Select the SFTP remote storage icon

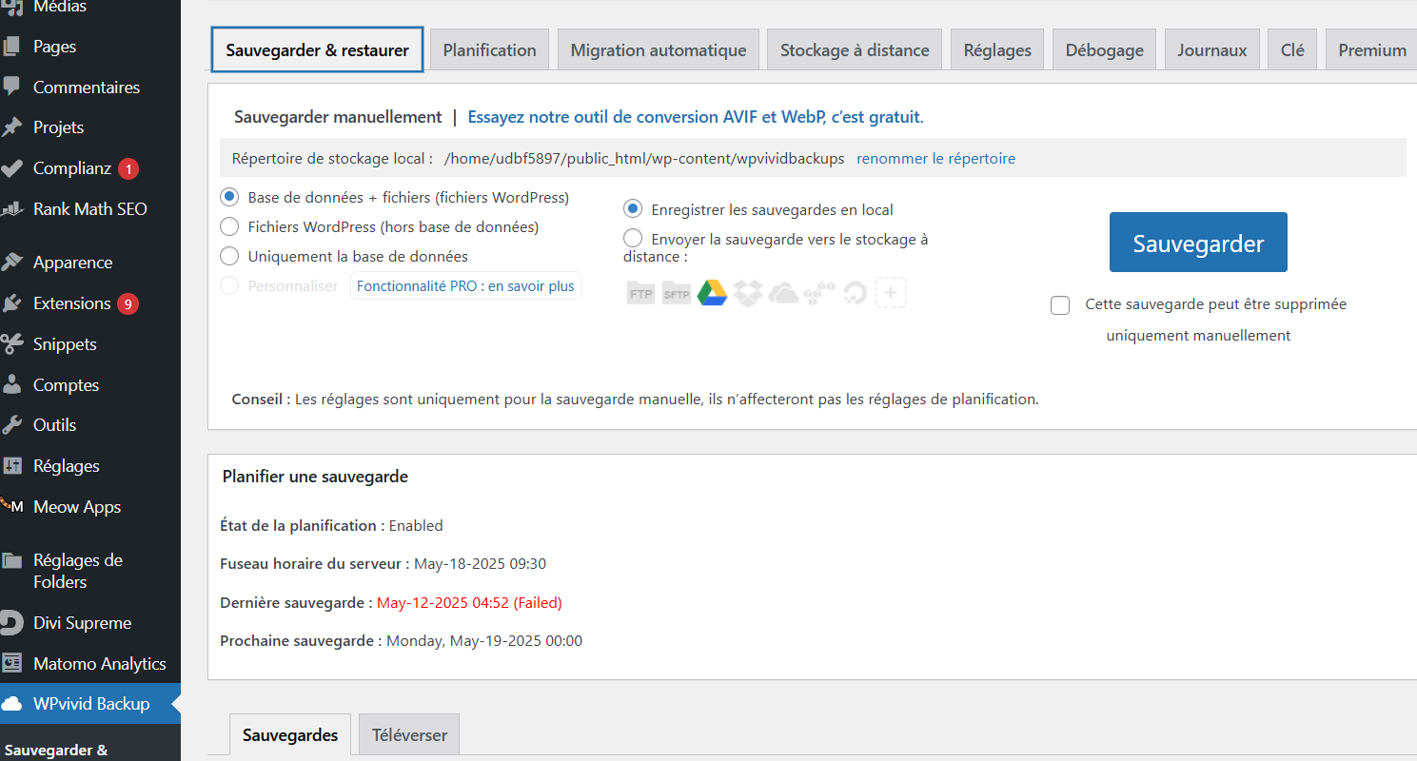pyautogui.click(x=676, y=292)
